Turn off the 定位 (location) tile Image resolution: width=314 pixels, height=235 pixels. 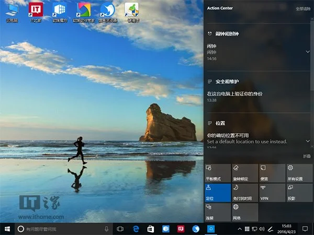217,193
